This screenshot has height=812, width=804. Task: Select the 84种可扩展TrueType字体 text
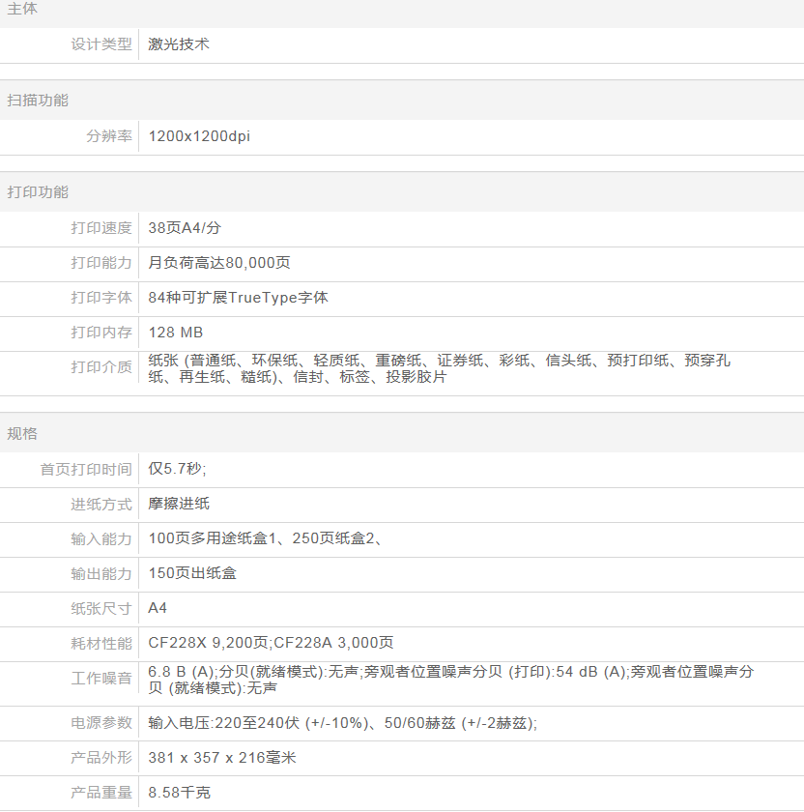click(239, 298)
